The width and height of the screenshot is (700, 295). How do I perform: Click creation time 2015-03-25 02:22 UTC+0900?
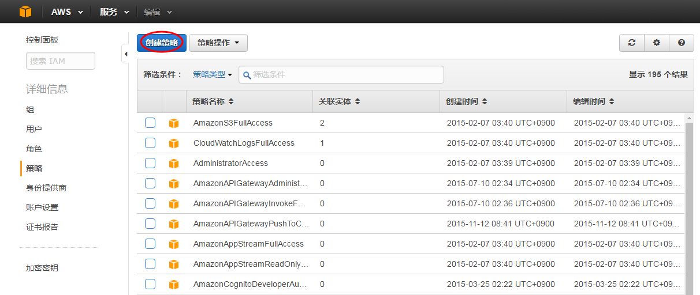click(x=501, y=284)
